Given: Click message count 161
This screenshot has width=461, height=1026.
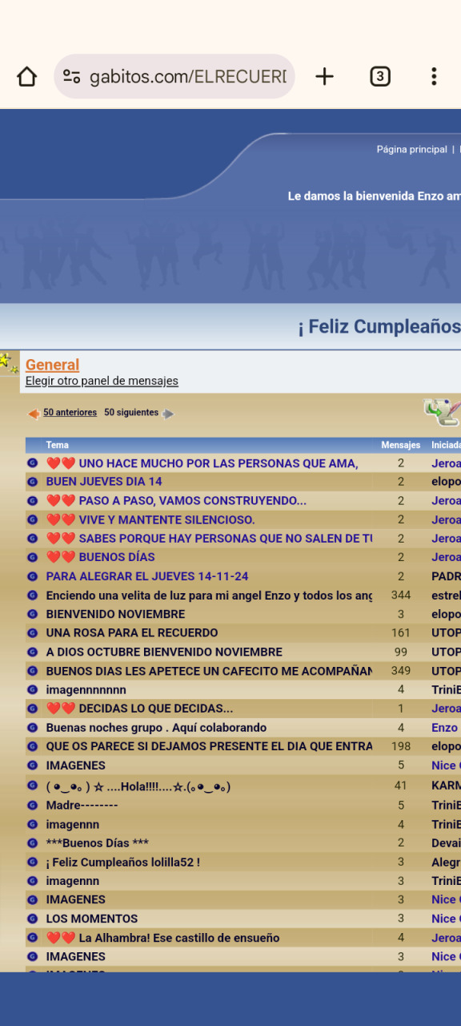Looking at the screenshot, I should (401, 633).
